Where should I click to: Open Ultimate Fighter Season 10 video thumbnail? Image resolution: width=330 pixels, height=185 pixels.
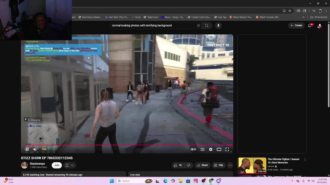(x=252, y=166)
